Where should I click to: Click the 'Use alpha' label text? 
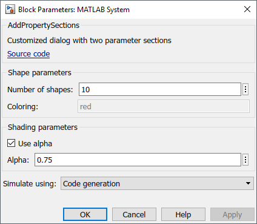pos(35,143)
